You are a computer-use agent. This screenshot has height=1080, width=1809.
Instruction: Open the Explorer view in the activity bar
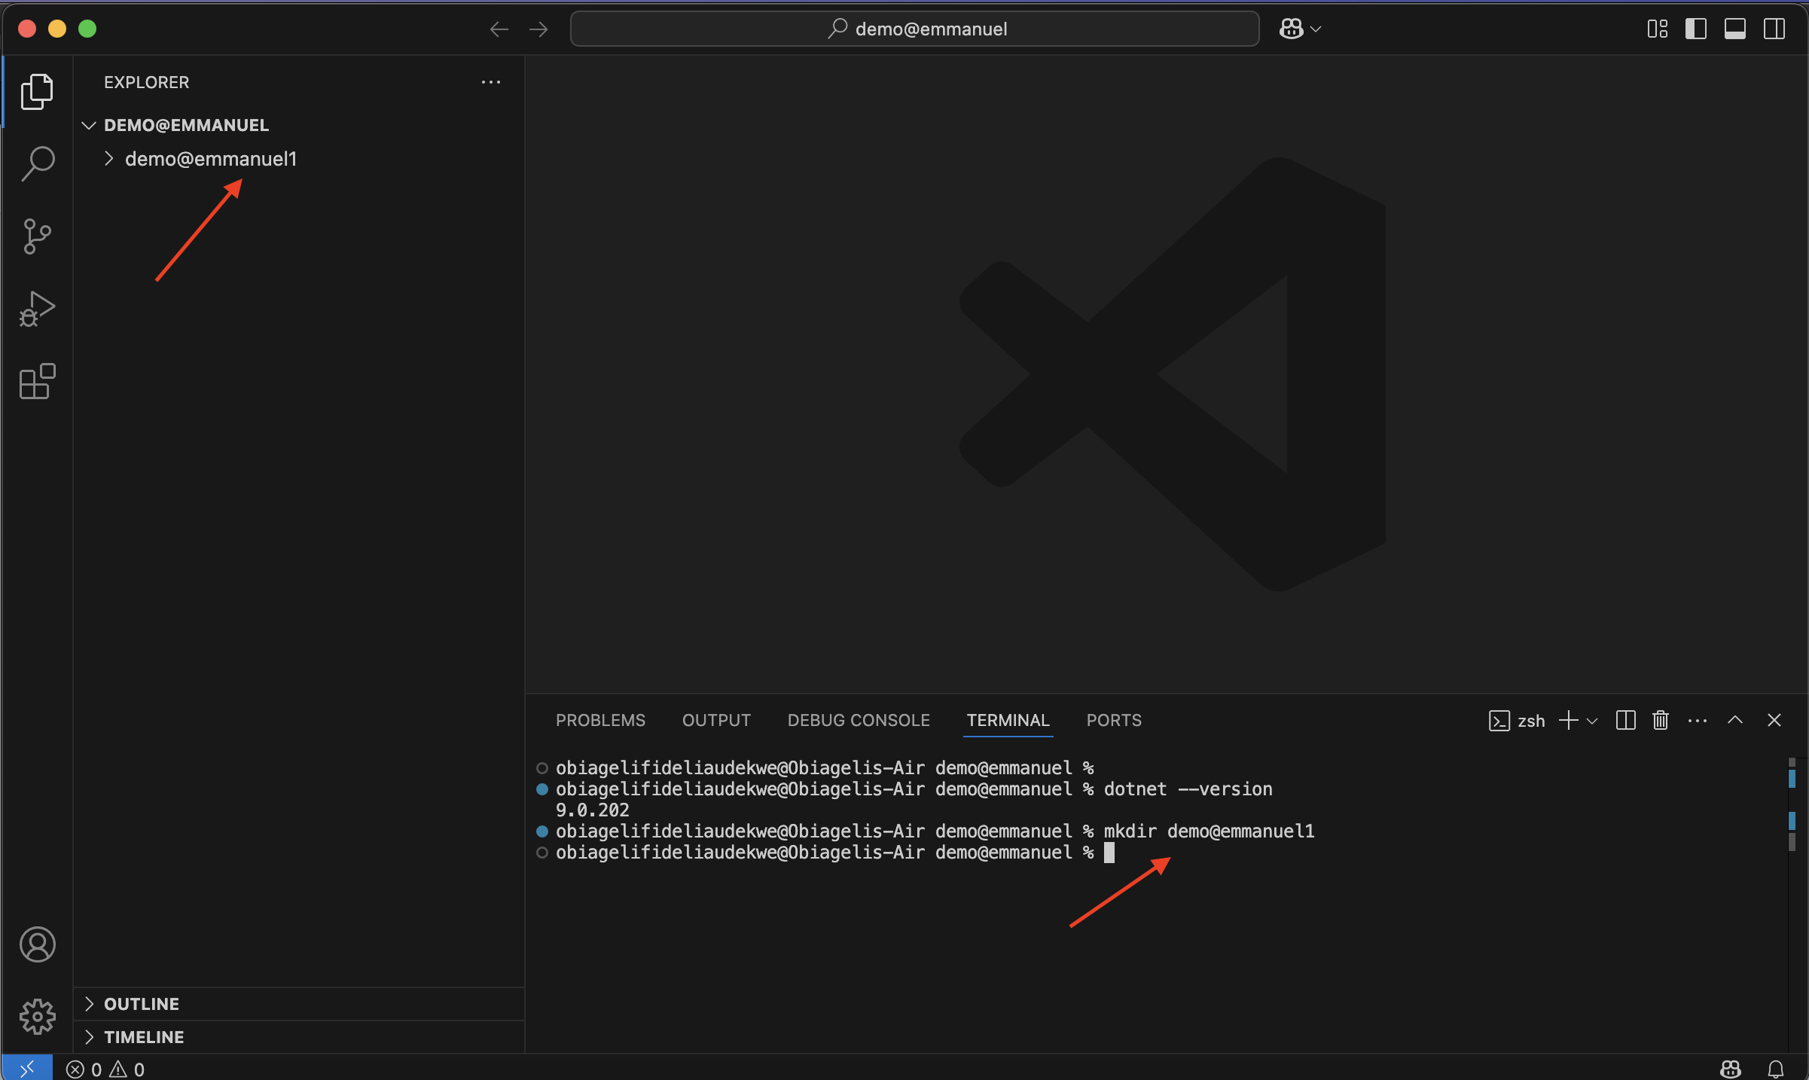tap(37, 92)
